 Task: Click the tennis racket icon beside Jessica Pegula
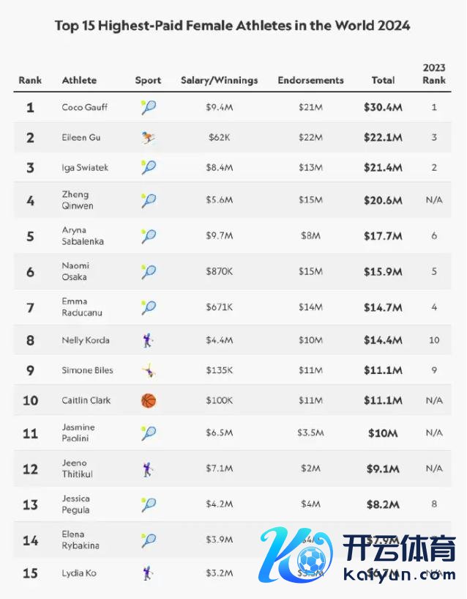click(x=149, y=504)
